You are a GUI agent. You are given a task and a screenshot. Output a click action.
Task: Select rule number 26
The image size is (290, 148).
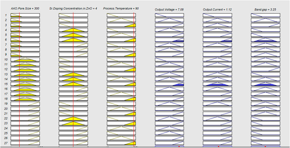tap(6, 138)
